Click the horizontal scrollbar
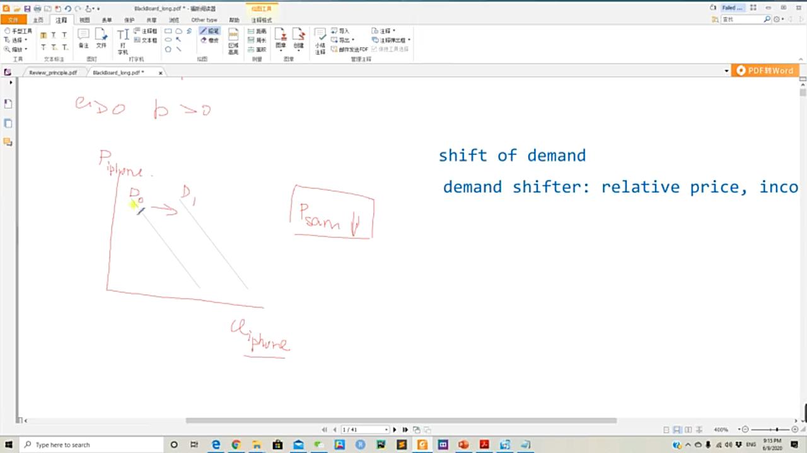 (401, 420)
